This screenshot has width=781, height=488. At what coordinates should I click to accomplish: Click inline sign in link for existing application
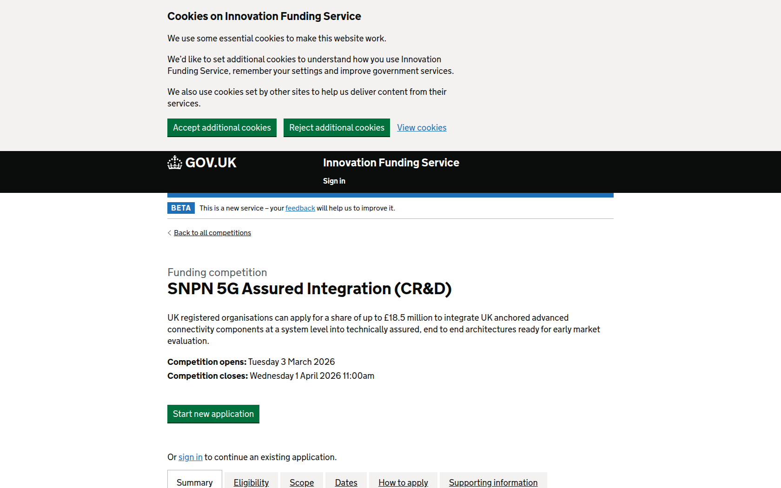tap(190, 457)
